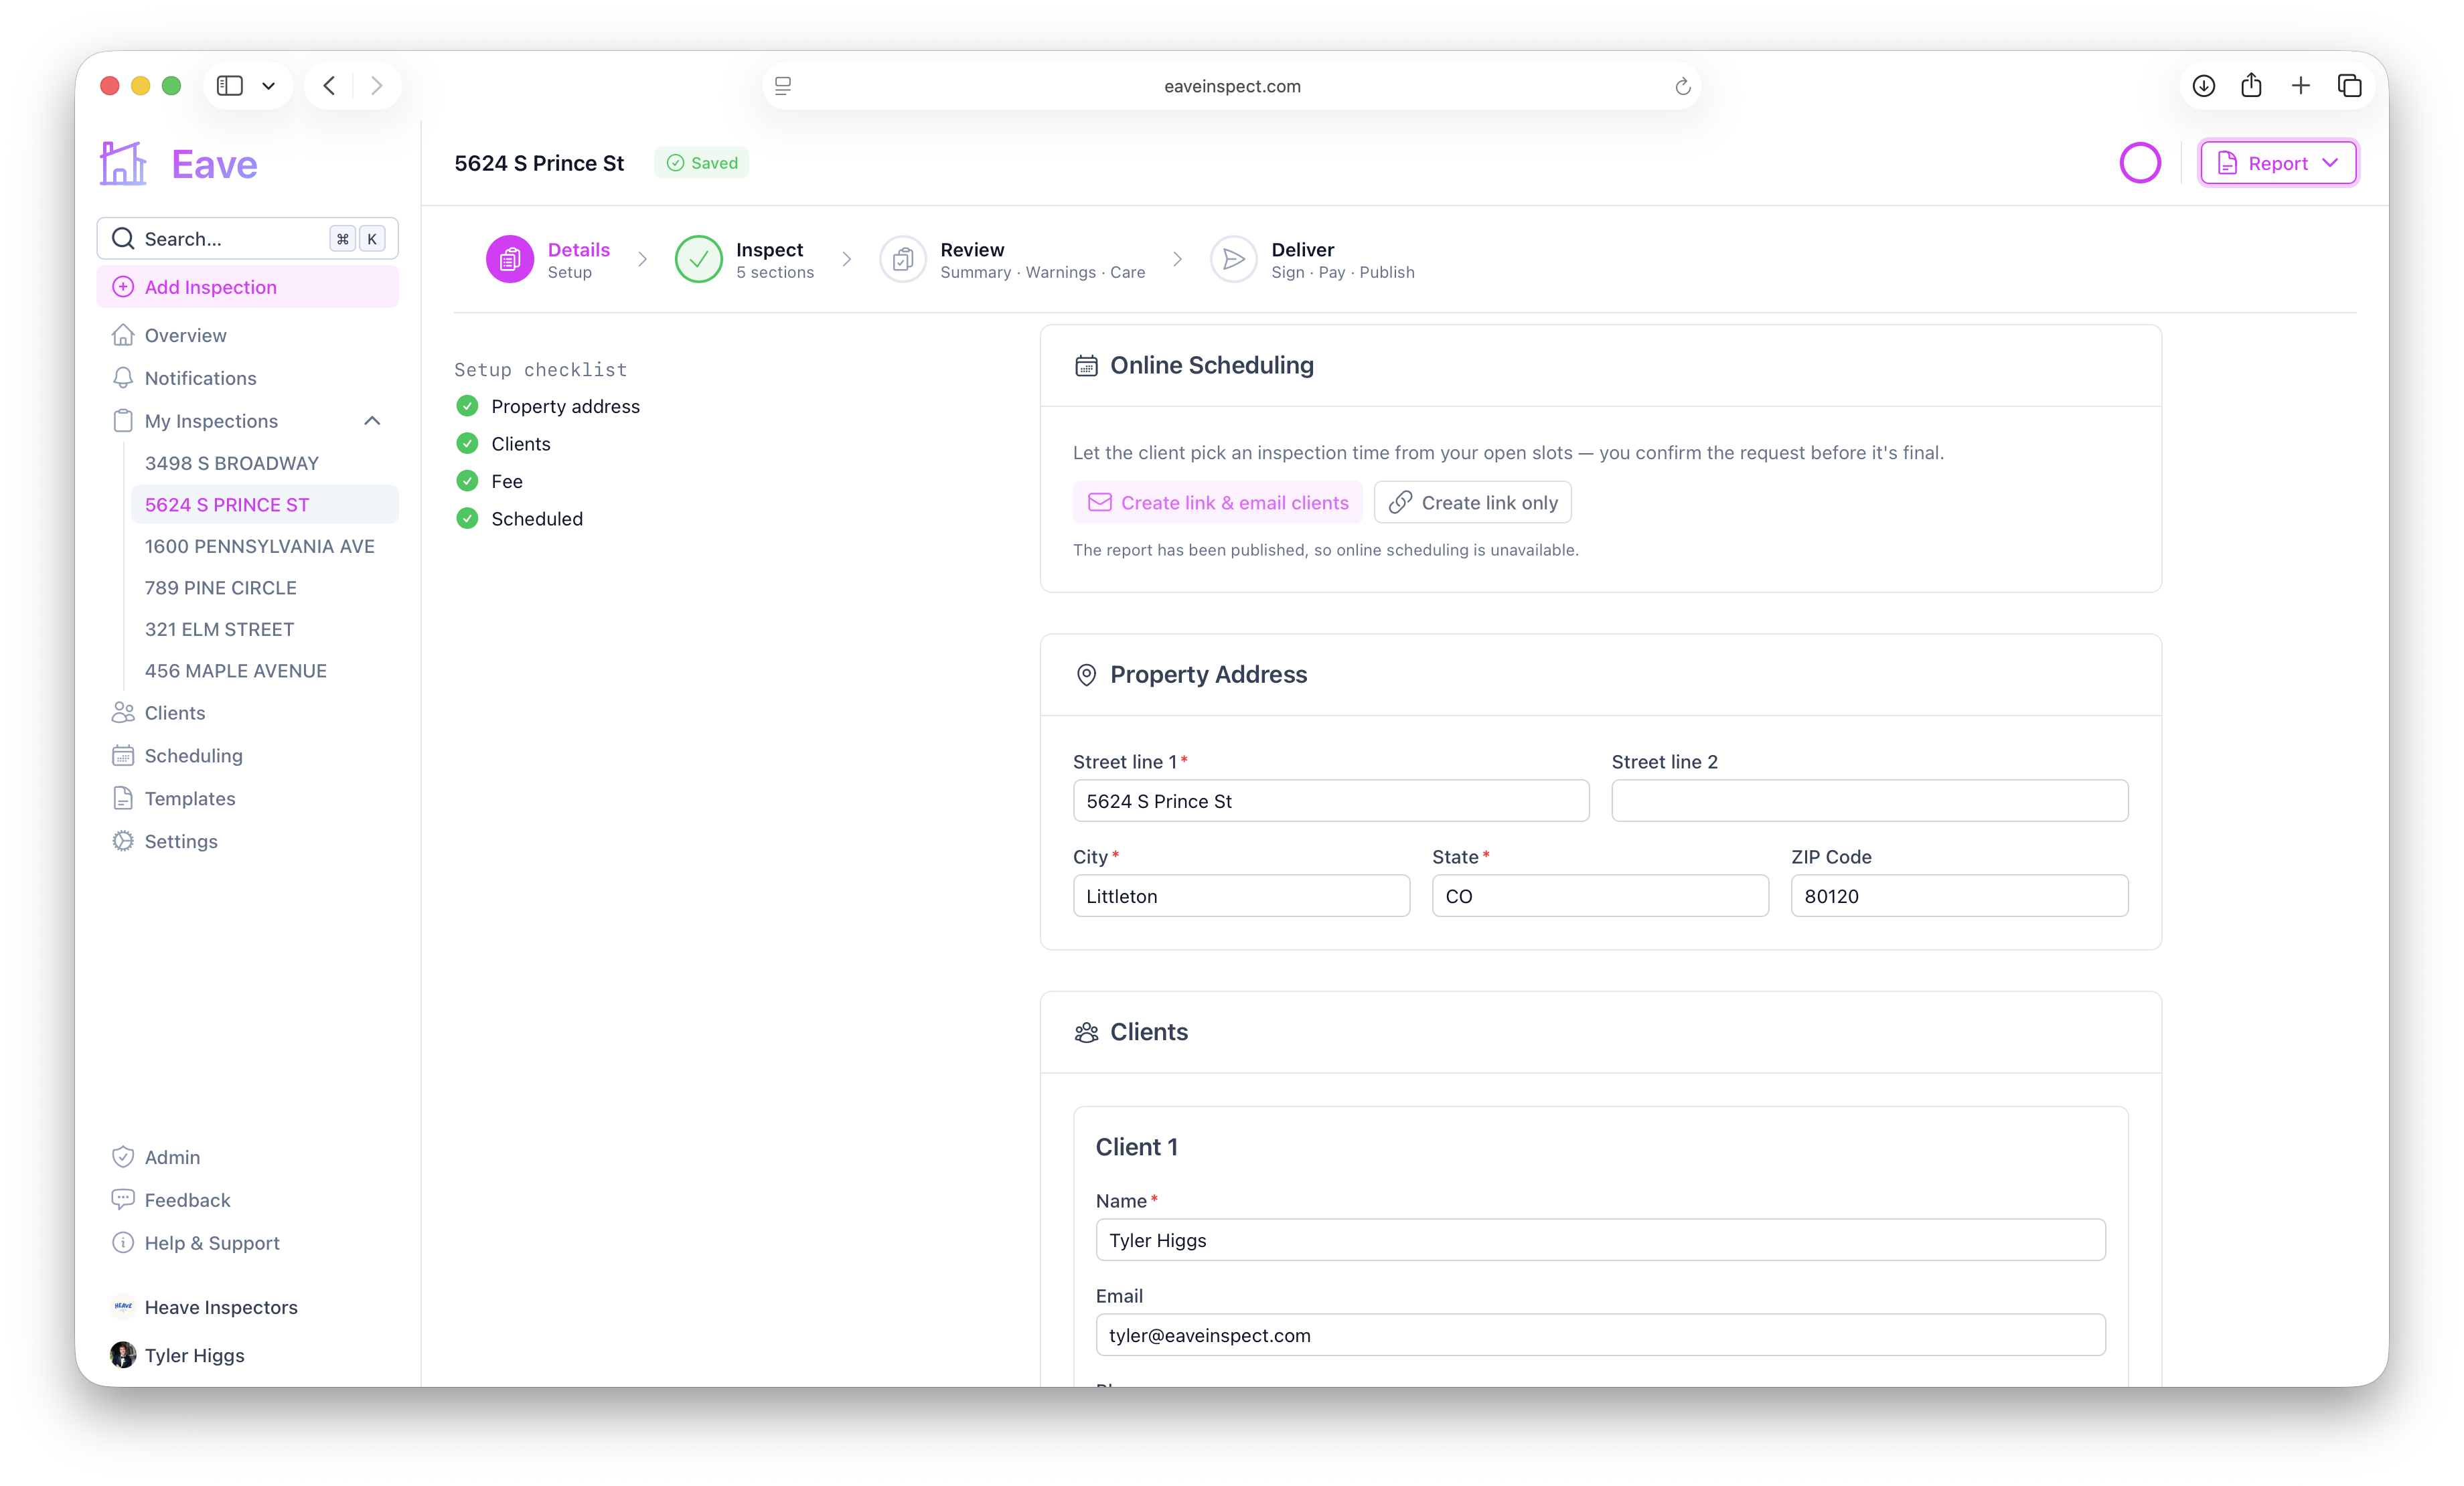Click the Help & Support info icon

click(x=123, y=1243)
